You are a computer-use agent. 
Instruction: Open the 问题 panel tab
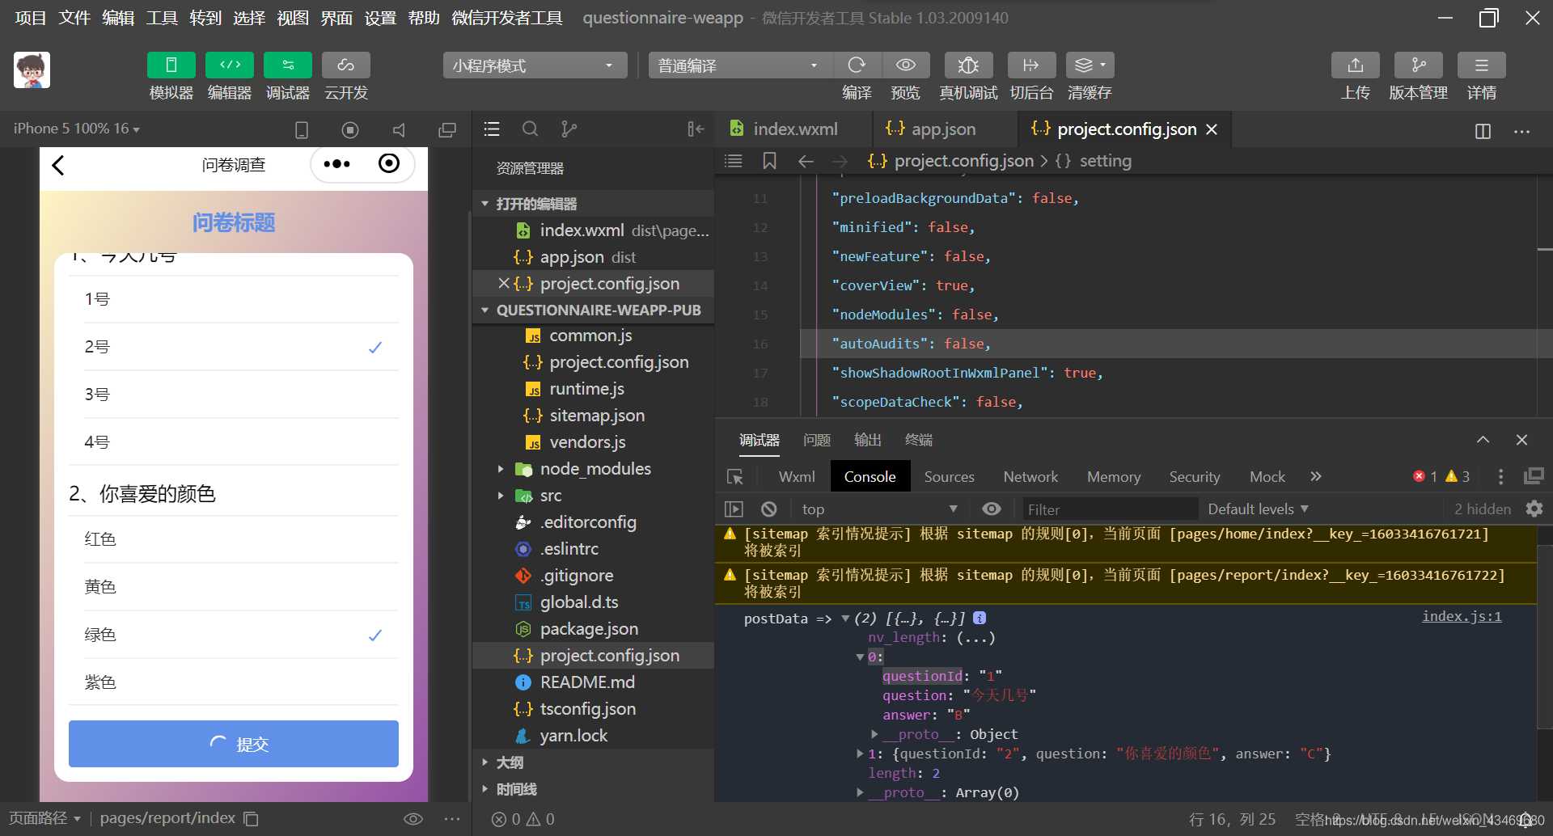(817, 440)
